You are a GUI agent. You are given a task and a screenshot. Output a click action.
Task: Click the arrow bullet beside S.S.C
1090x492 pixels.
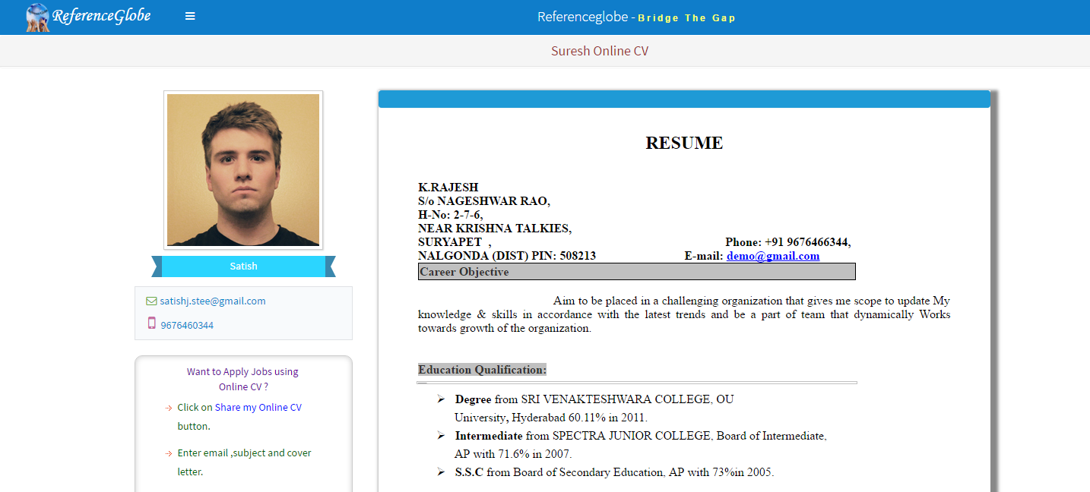tap(441, 472)
